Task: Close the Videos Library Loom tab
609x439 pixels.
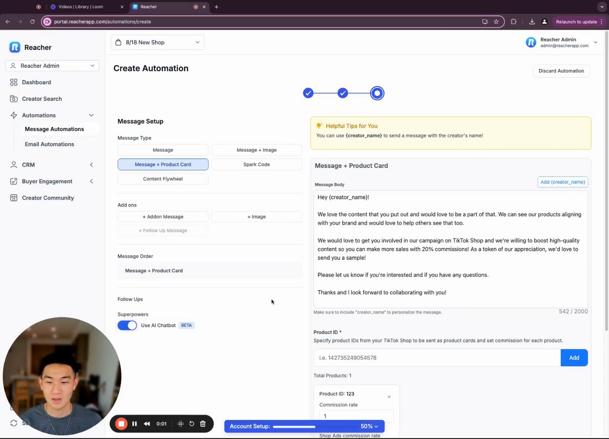Action: click(122, 7)
